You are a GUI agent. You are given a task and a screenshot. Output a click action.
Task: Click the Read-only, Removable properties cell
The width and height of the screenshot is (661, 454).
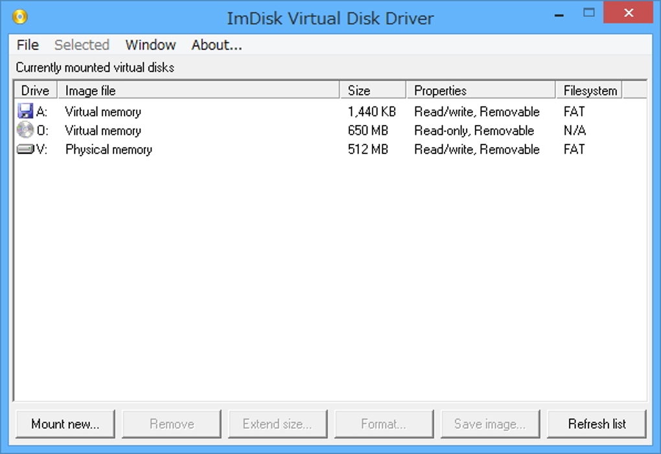tap(474, 131)
